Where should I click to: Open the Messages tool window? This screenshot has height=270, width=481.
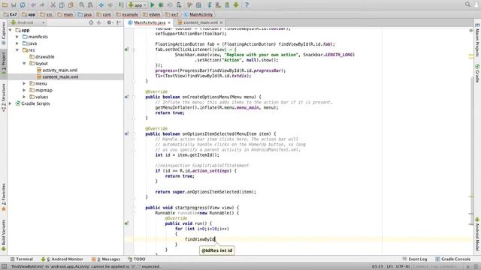[x=106, y=259]
